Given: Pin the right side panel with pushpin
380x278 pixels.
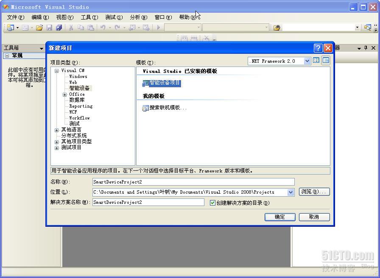Looking at the screenshot, I should 366,48.
